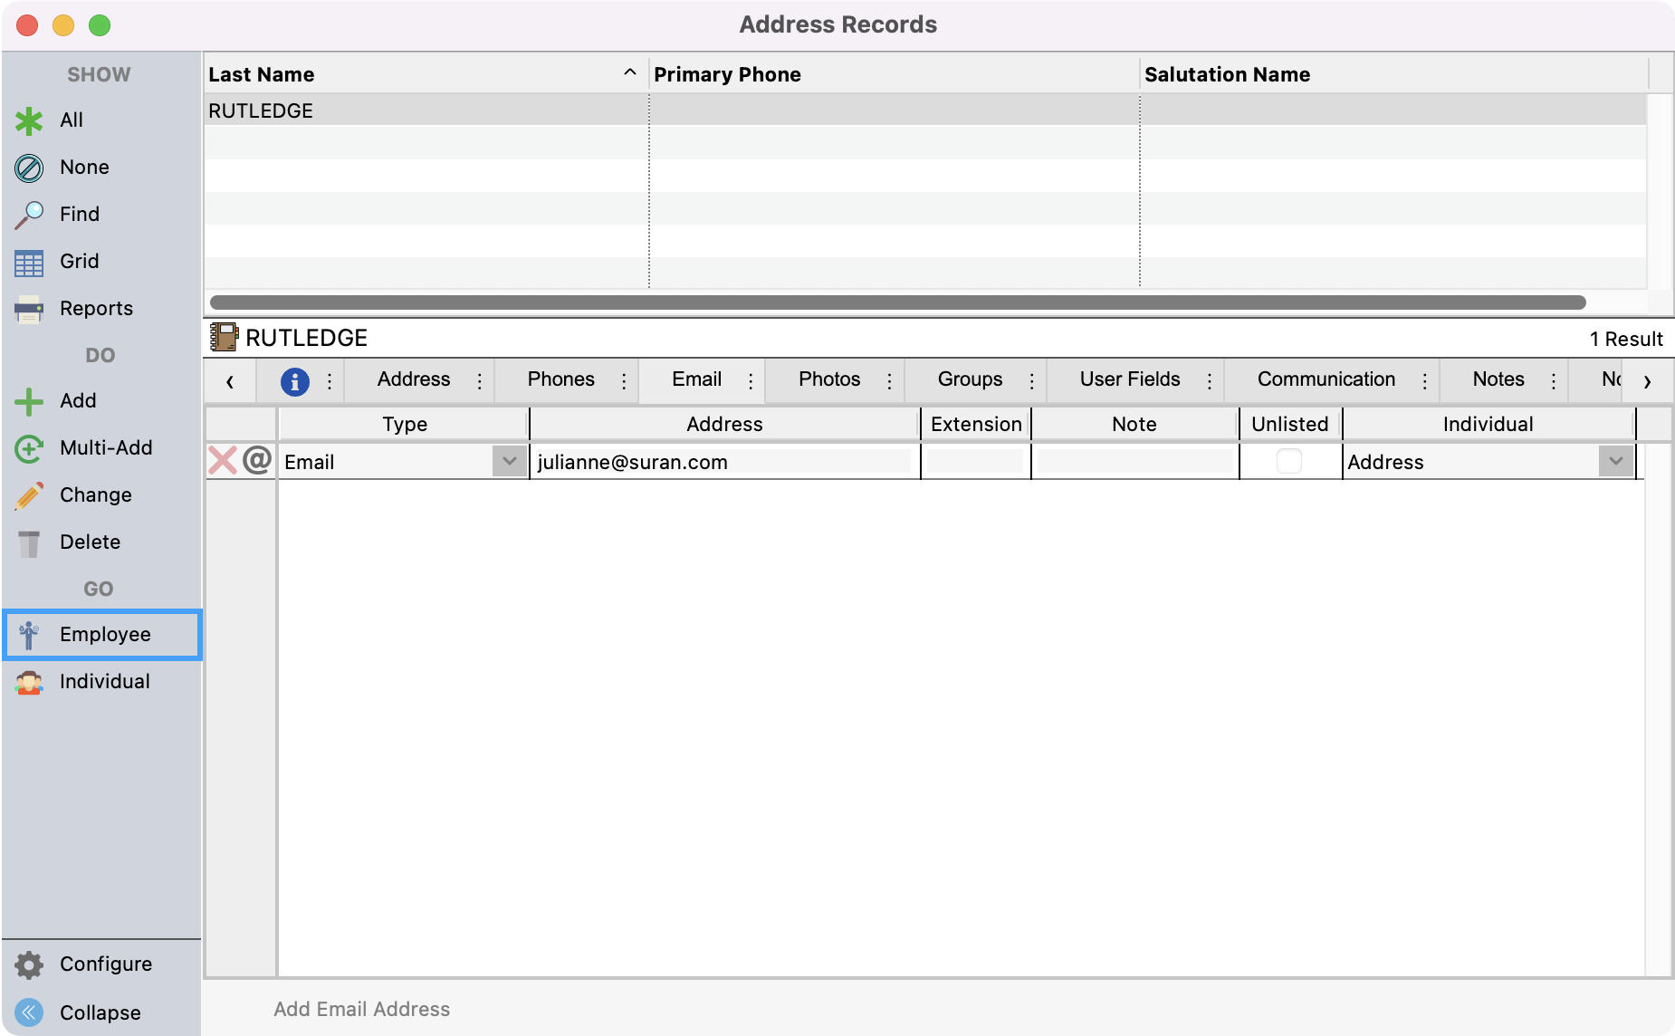
Task: Click the julianne@suran.com address field
Action: coord(722,463)
